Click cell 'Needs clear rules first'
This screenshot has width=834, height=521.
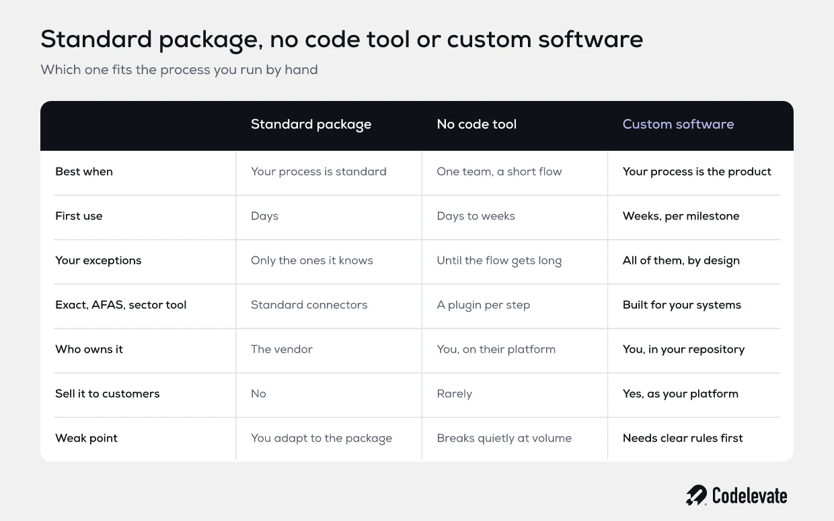[683, 438]
